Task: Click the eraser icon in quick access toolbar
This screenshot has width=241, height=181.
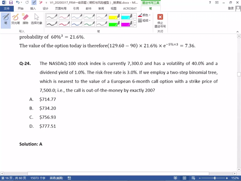Action: (41, 2)
